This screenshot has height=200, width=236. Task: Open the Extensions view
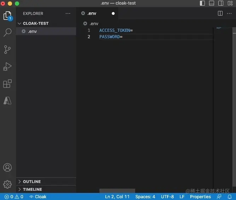pyautogui.click(x=7, y=84)
